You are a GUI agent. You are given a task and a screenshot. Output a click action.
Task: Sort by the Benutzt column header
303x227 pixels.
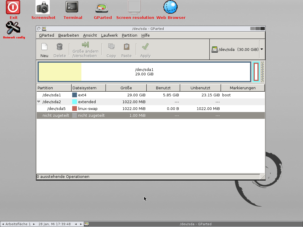[163, 88]
